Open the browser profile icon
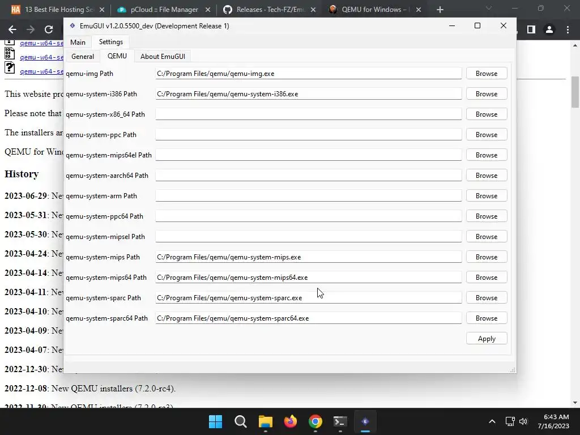Screen dimensions: 580x435 (549, 29)
